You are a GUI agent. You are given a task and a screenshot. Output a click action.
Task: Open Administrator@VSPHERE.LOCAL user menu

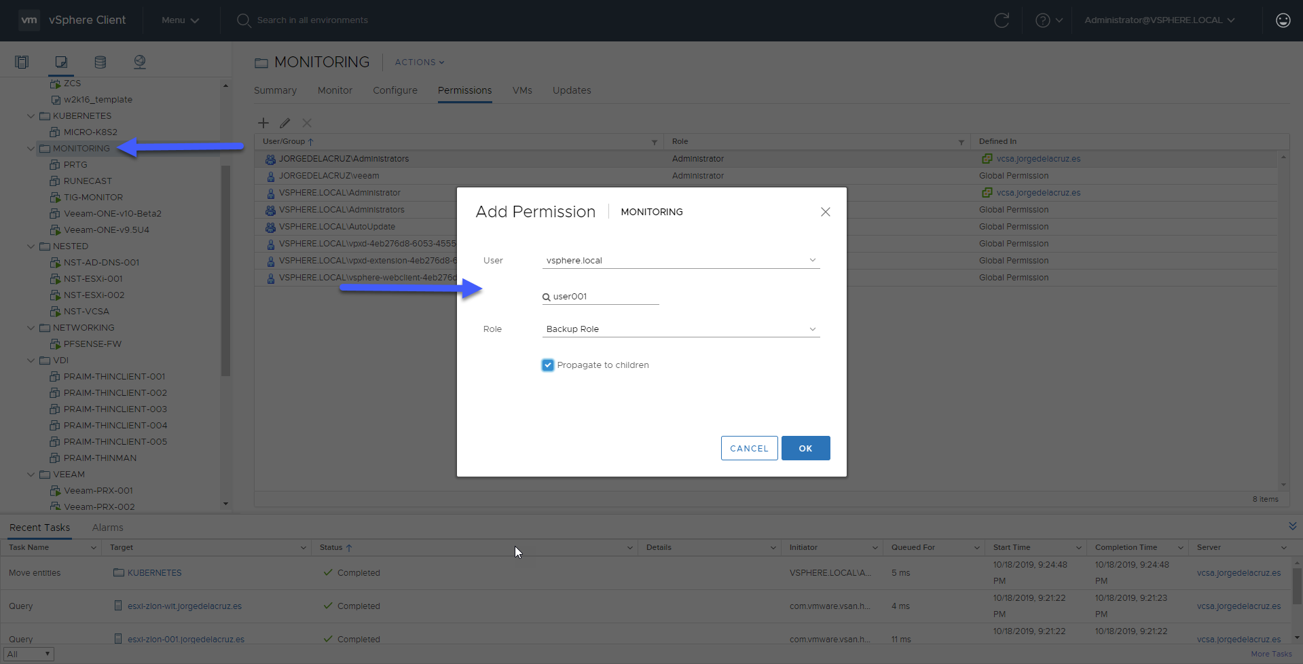pos(1160,20)
